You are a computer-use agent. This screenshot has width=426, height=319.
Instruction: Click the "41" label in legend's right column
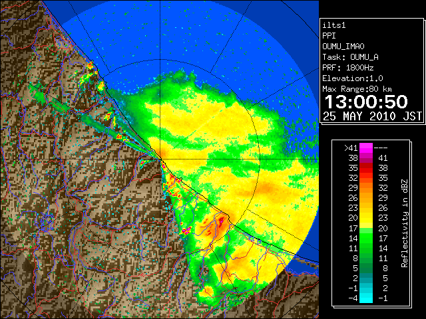(383, 158)
